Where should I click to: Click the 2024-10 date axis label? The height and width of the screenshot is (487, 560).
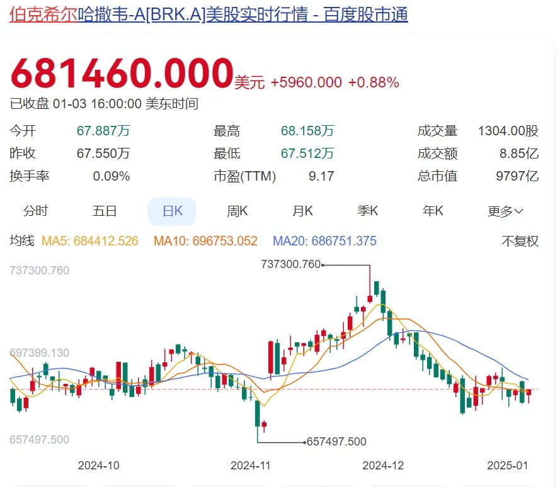(x=98, y=466)
